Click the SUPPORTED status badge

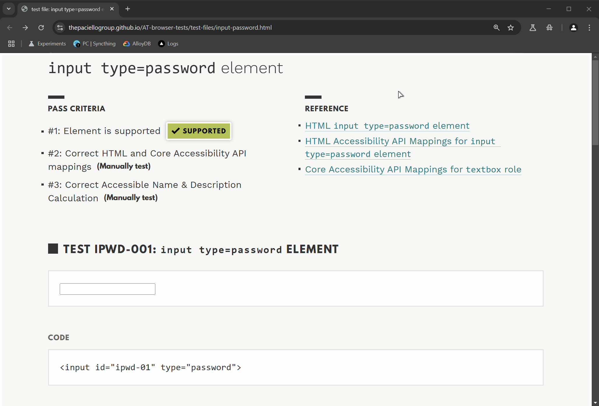click(x=199, y=131)
